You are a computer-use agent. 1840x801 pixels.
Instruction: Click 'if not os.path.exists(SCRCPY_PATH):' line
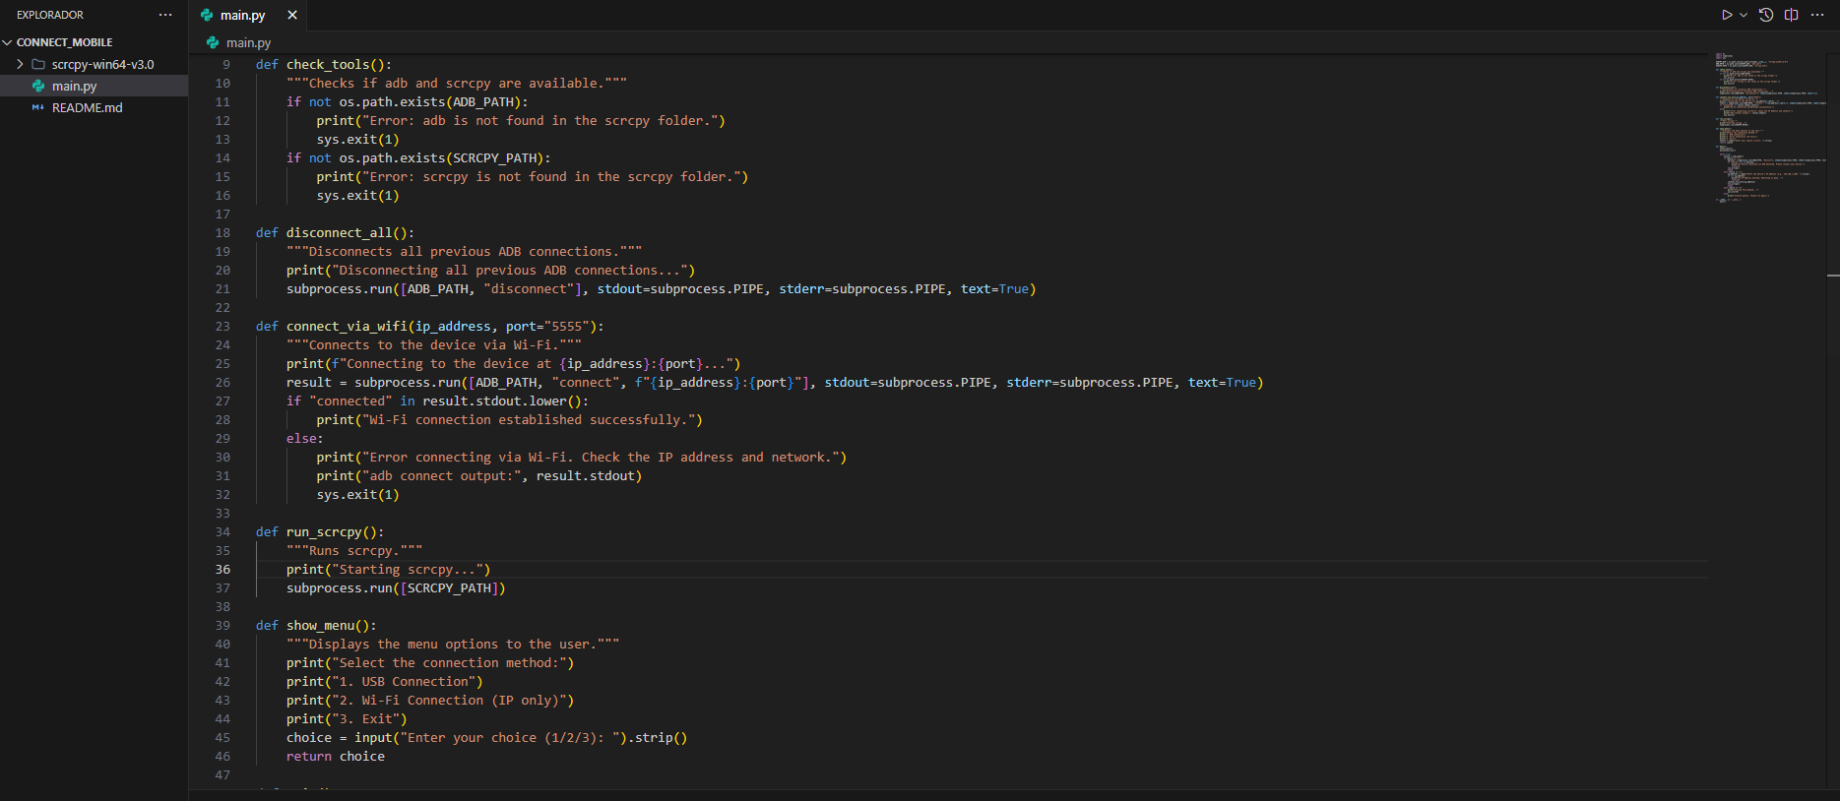(418, 157)
